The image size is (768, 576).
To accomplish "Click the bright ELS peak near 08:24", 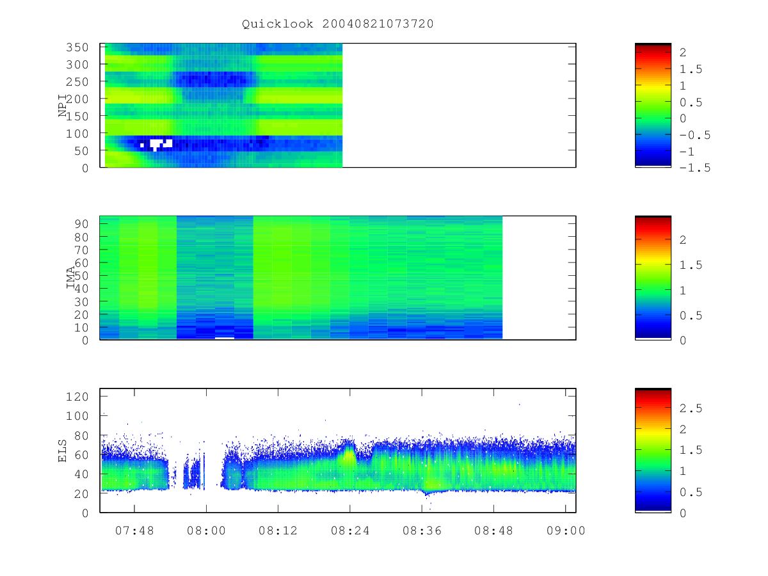I will (348, 455).
